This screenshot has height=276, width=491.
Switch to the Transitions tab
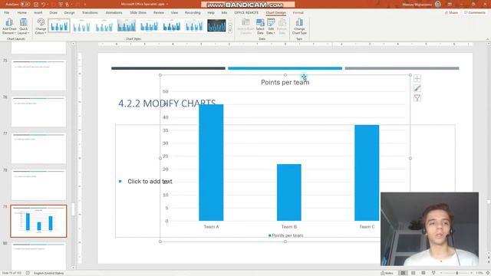[90, 12]
